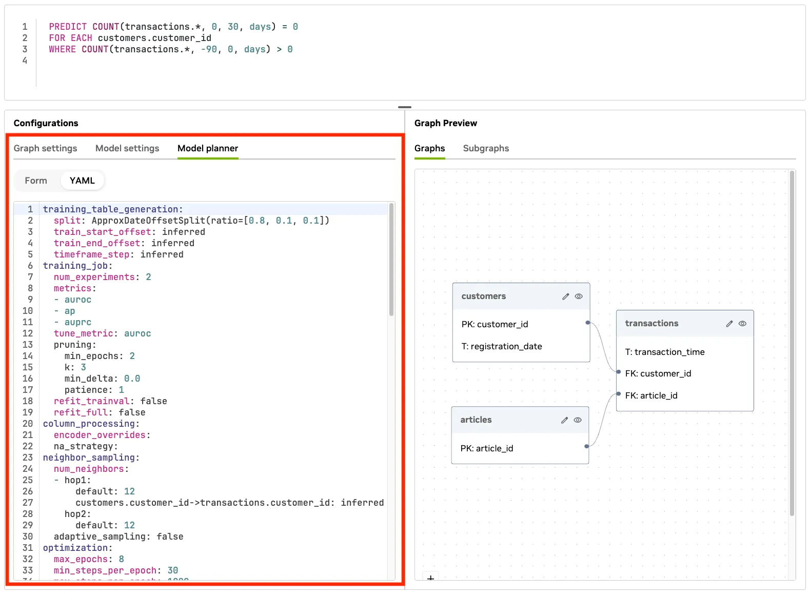
Task: Click the YAML editor vertical scrollbar
Action: pyautogui.click(x=391, y=260)
